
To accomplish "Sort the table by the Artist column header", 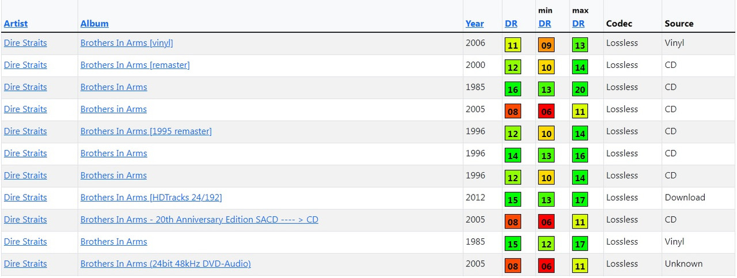I will coord(16,24).
